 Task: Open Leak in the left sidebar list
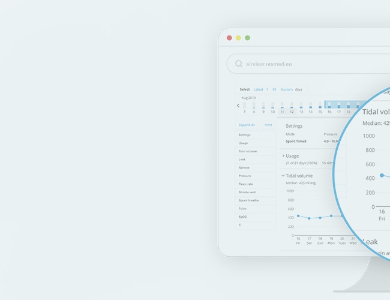(x=256, y=160)
